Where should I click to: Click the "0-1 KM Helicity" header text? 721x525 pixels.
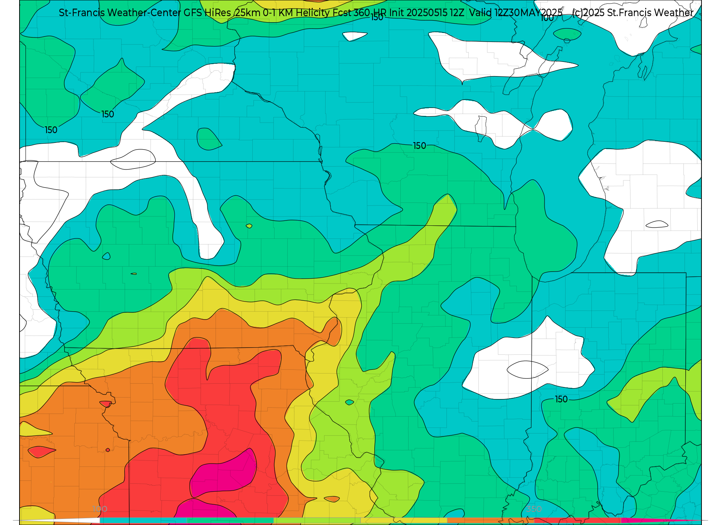296,13
